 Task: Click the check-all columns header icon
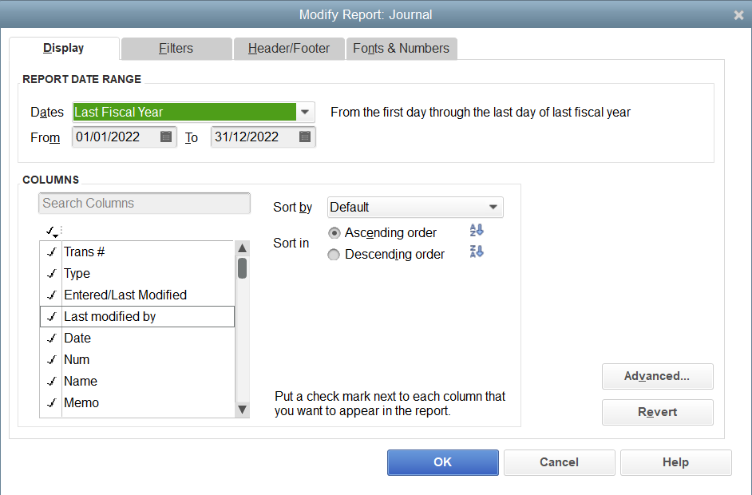pos(52,232)
